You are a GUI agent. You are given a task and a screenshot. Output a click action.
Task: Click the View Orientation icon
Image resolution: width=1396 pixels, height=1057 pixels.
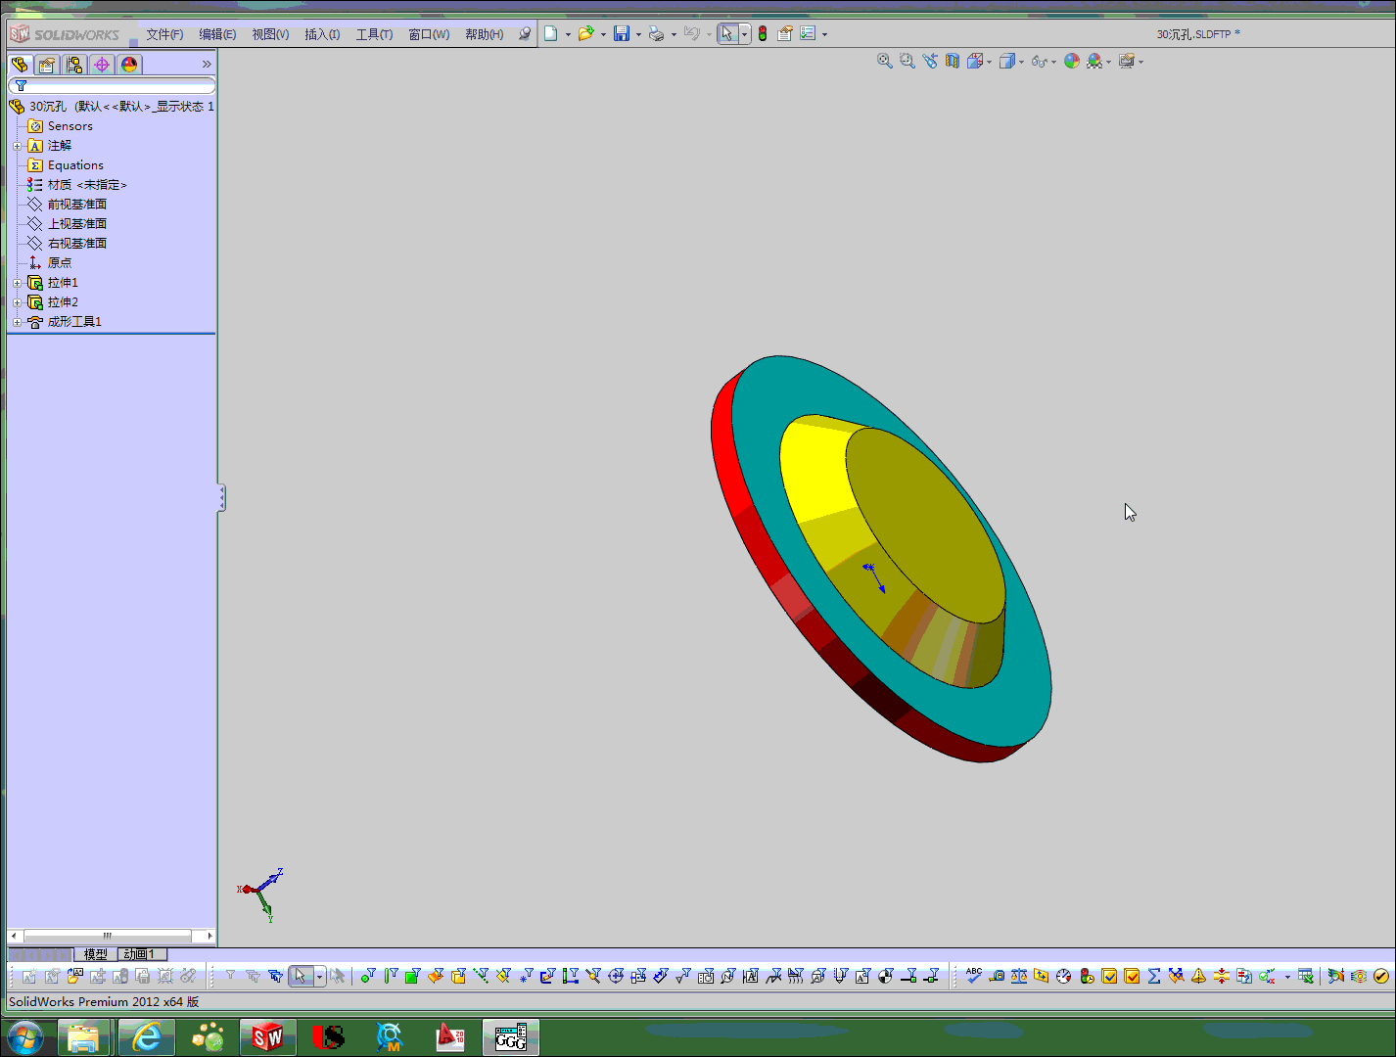click(x=975, y=61)
